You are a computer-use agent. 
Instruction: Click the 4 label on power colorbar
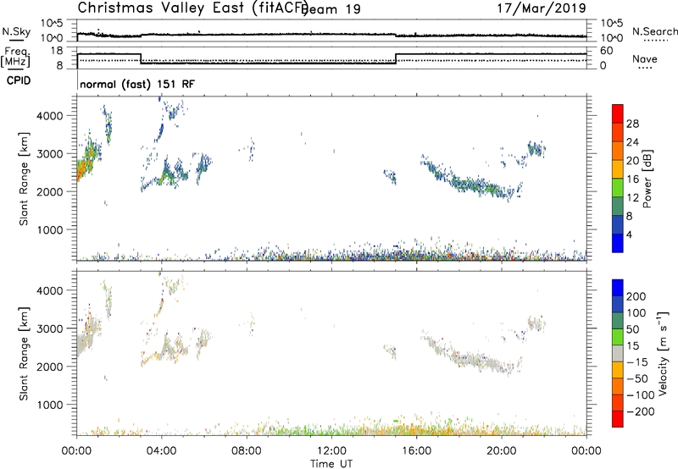tap(630, 234)
